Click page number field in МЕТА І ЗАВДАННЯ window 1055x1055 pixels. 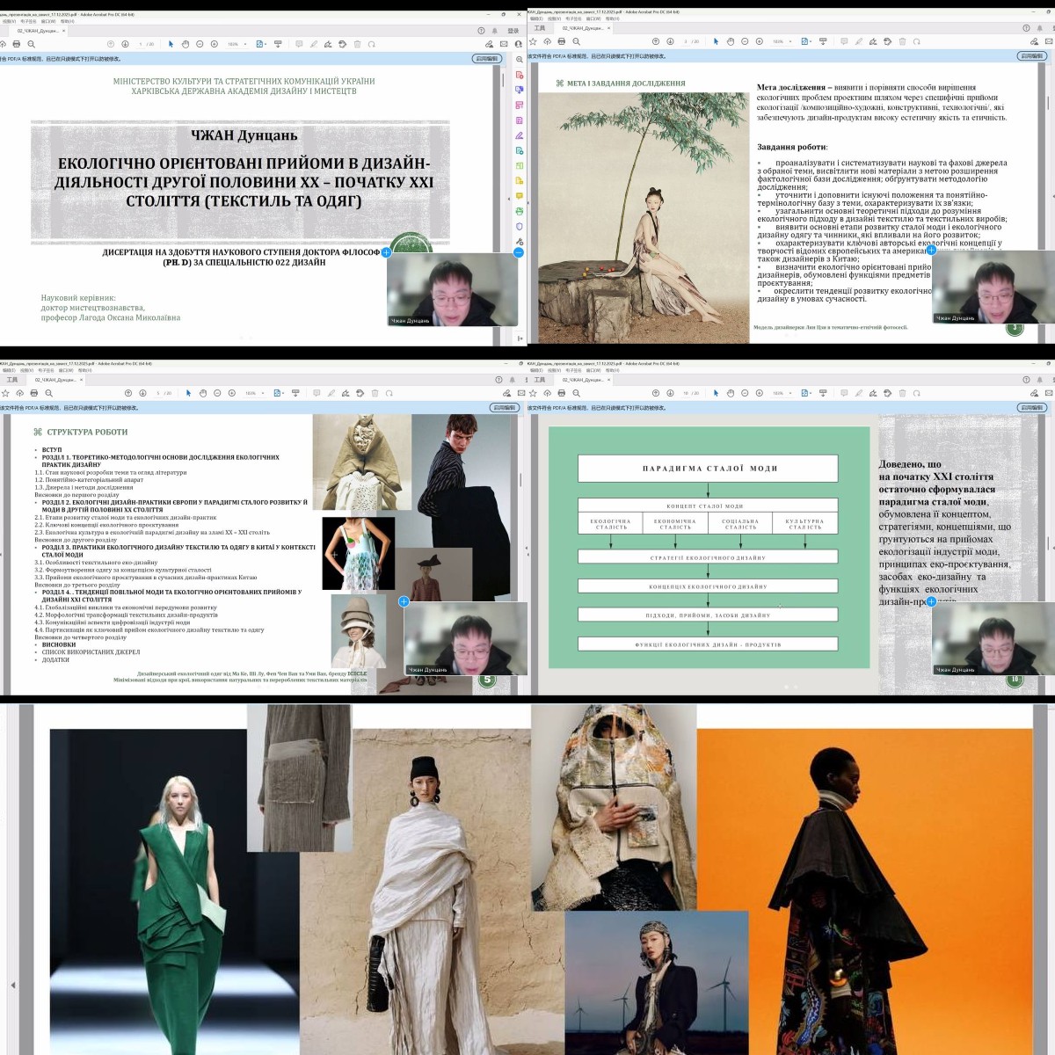pos(686,41)
